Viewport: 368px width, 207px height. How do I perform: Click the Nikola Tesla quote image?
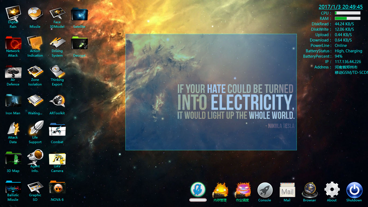coord(211,92)
